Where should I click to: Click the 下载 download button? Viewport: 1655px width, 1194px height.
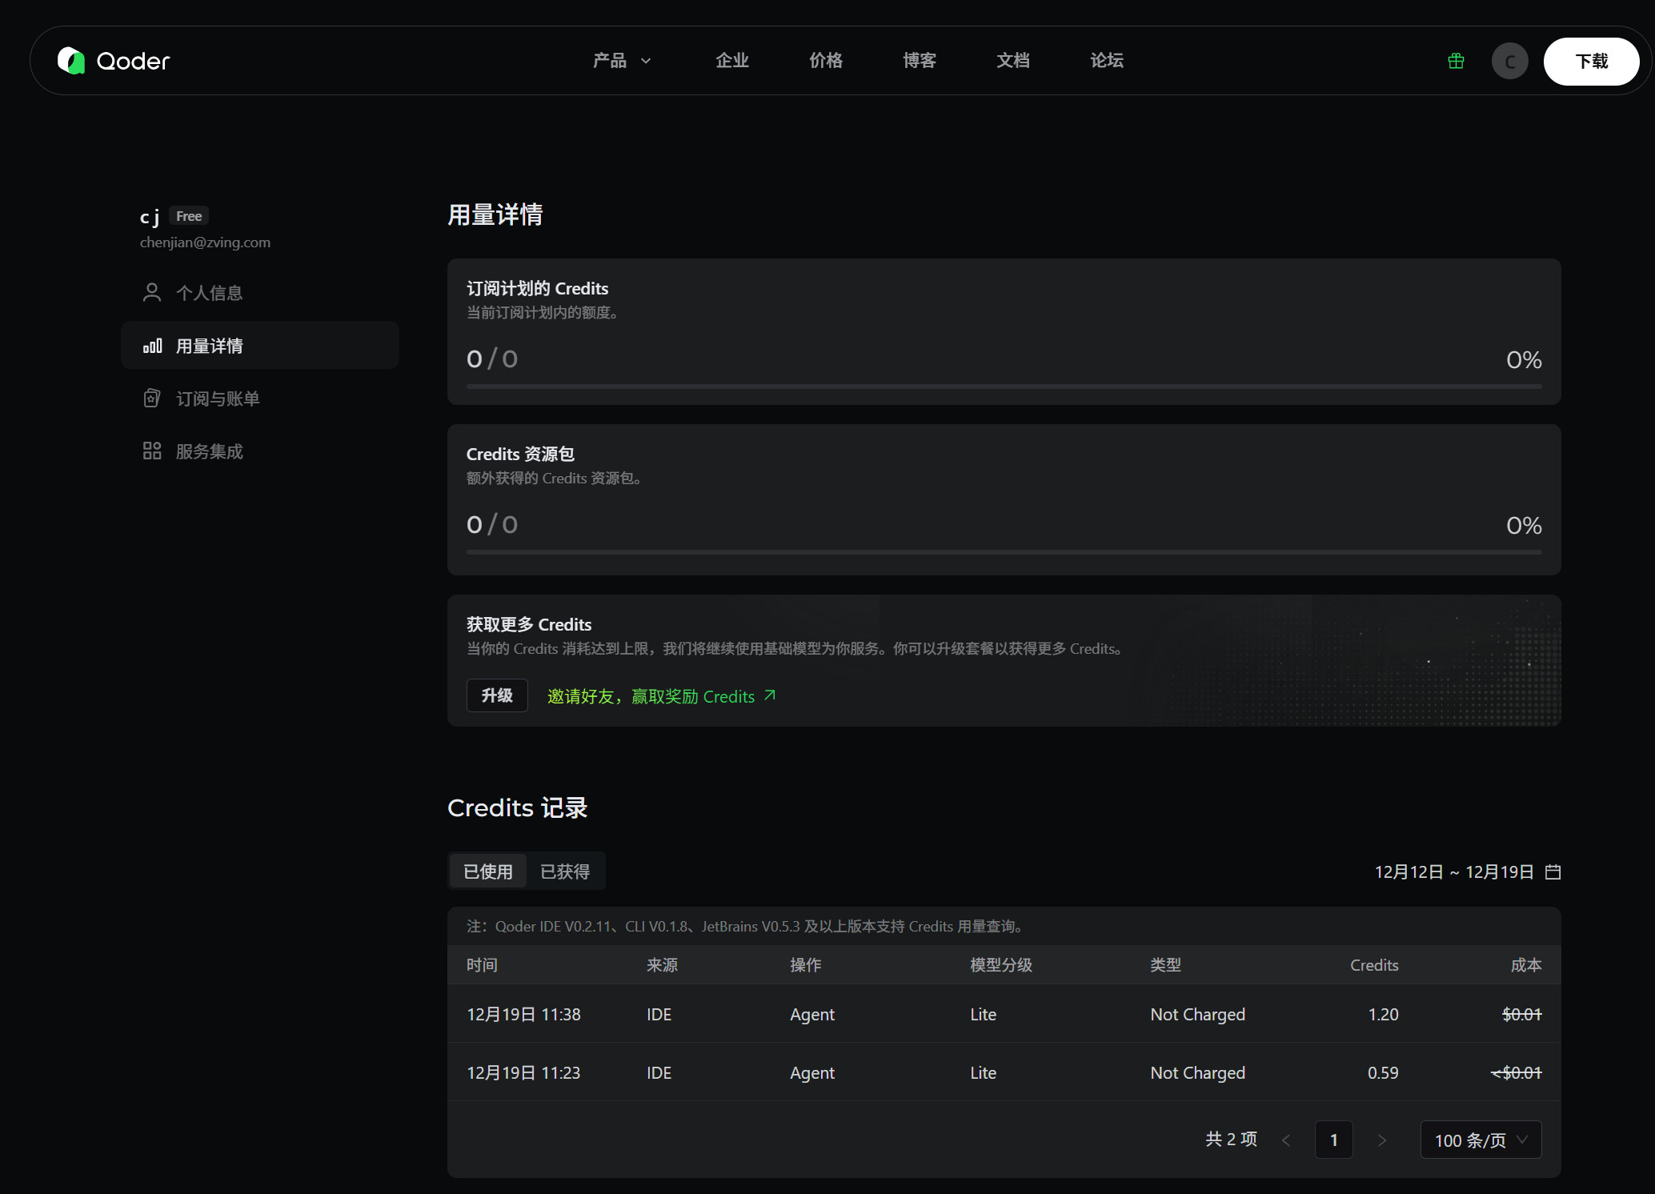[1591, 61]
